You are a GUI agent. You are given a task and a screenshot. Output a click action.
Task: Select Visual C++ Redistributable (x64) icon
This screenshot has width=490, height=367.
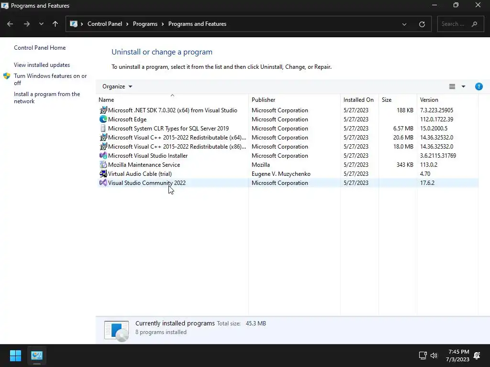tap(103, 137)
